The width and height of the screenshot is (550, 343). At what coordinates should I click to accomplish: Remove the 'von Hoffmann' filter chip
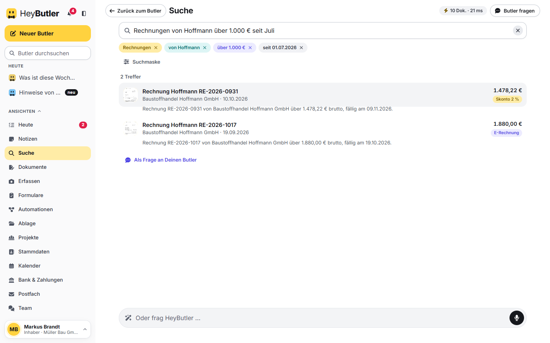pyautogui.click(x=205, y=48)
